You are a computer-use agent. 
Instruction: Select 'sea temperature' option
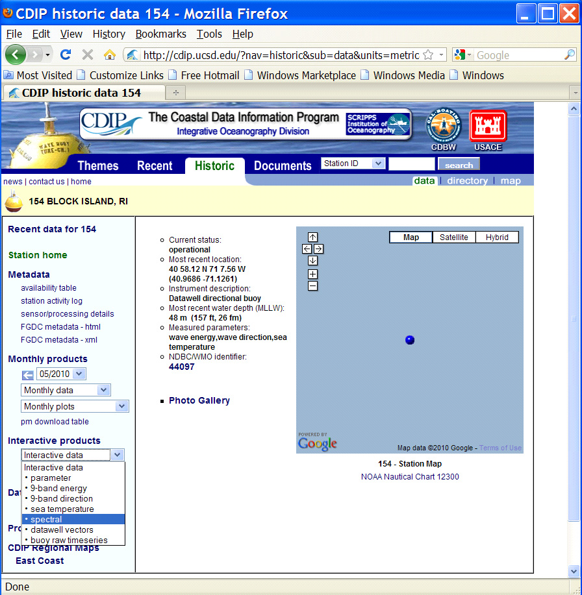coord(73,509)
